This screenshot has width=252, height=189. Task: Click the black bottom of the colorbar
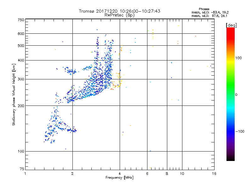[231, 158]
